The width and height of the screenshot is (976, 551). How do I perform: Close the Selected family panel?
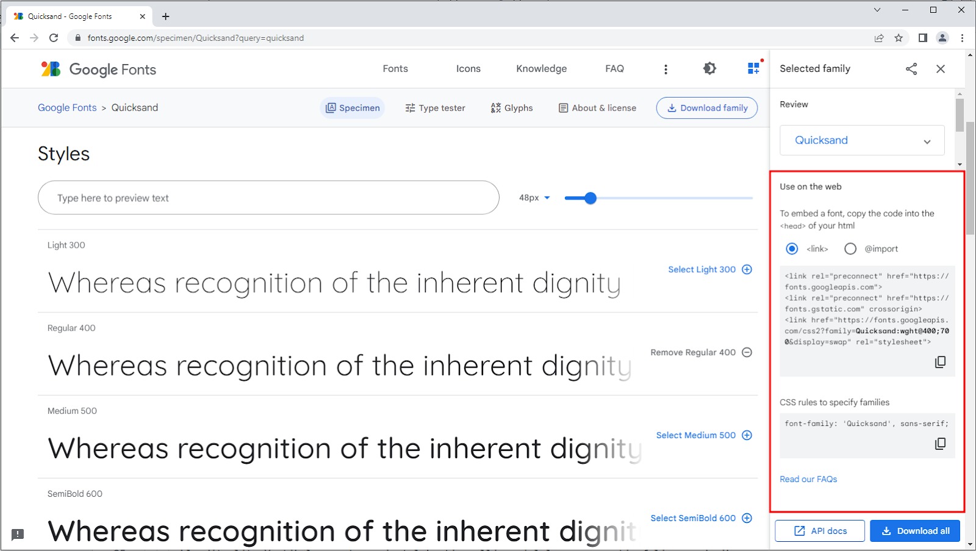941,69
